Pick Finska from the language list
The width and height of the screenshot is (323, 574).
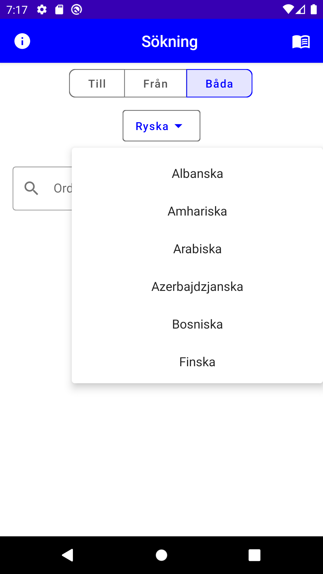tap(197, 362)
